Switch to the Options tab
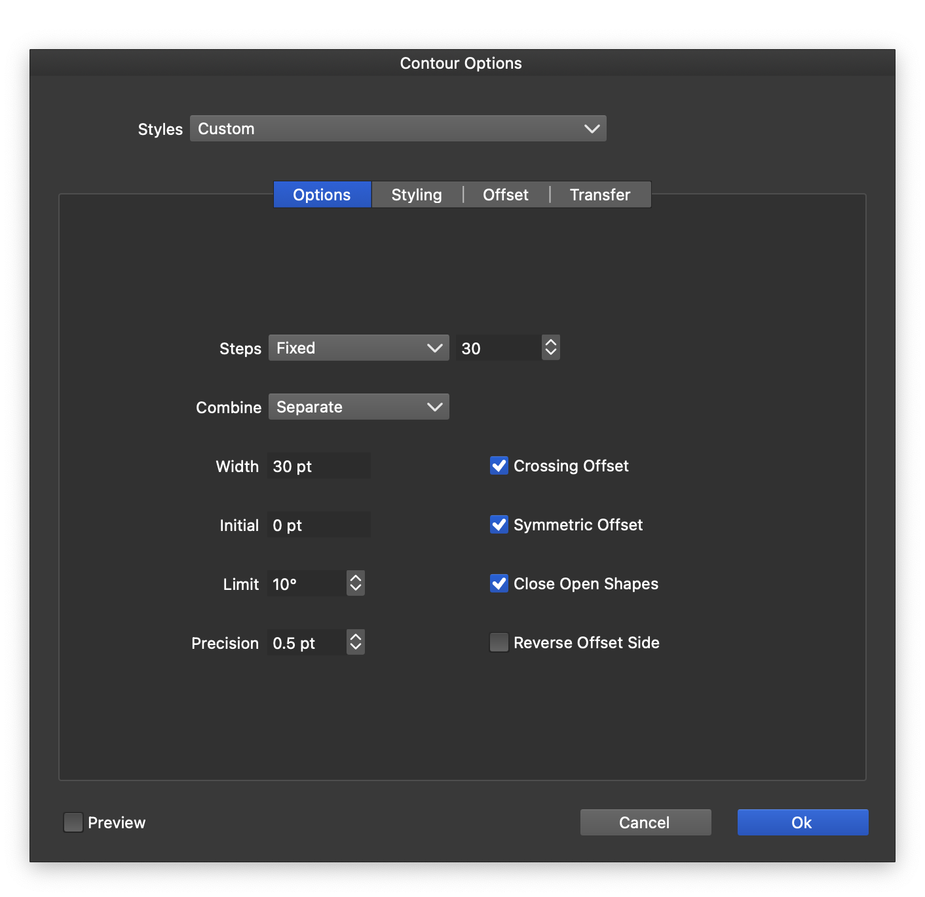 pyautogui.click(x=322, y=194)
